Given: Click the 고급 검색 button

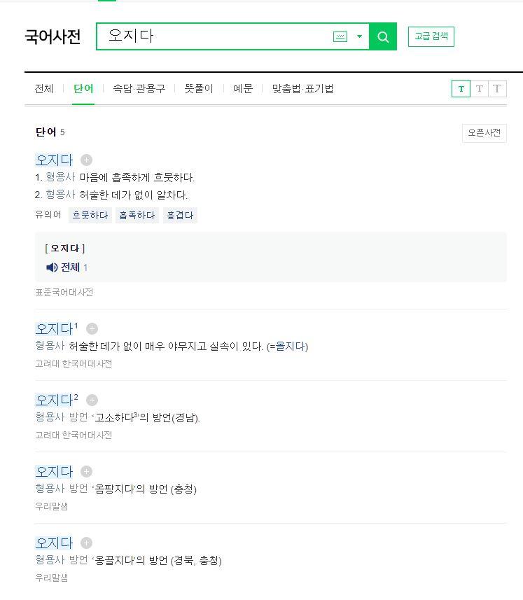Looking at the screenshot, I should 431,36.
